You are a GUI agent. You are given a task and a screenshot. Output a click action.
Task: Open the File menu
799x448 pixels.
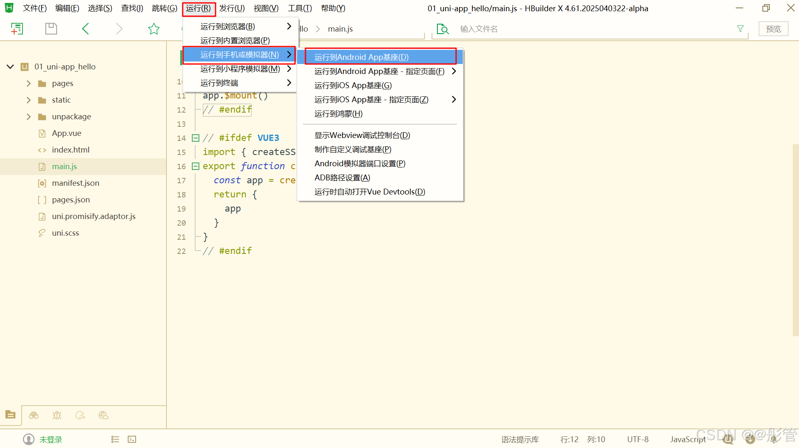(35, 8)
